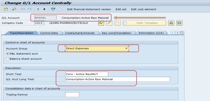This screenshot has width=210, height=101.
Task: Open Key word/translation tab
Action: (116, 33)
